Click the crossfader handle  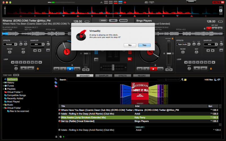pos(113,67)
